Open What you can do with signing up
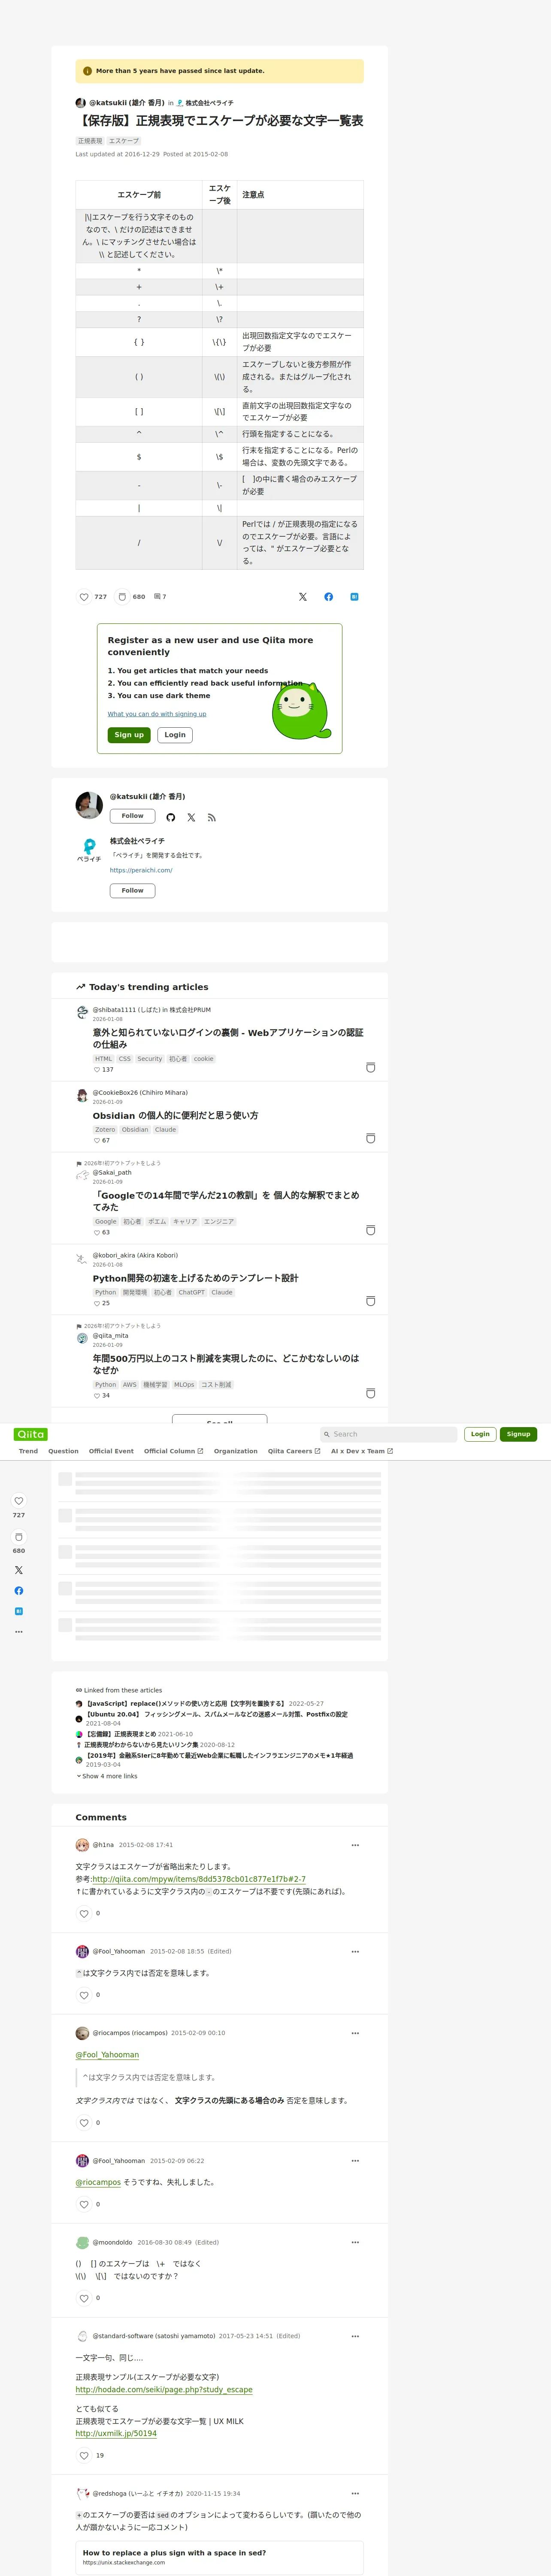 pos(157,714)
